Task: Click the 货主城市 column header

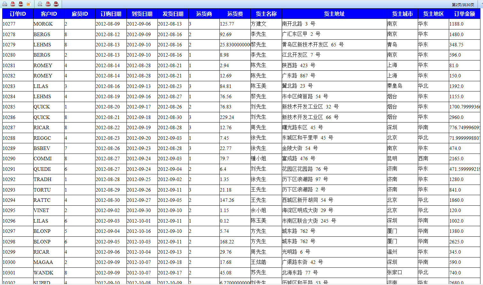Action: 402,14
